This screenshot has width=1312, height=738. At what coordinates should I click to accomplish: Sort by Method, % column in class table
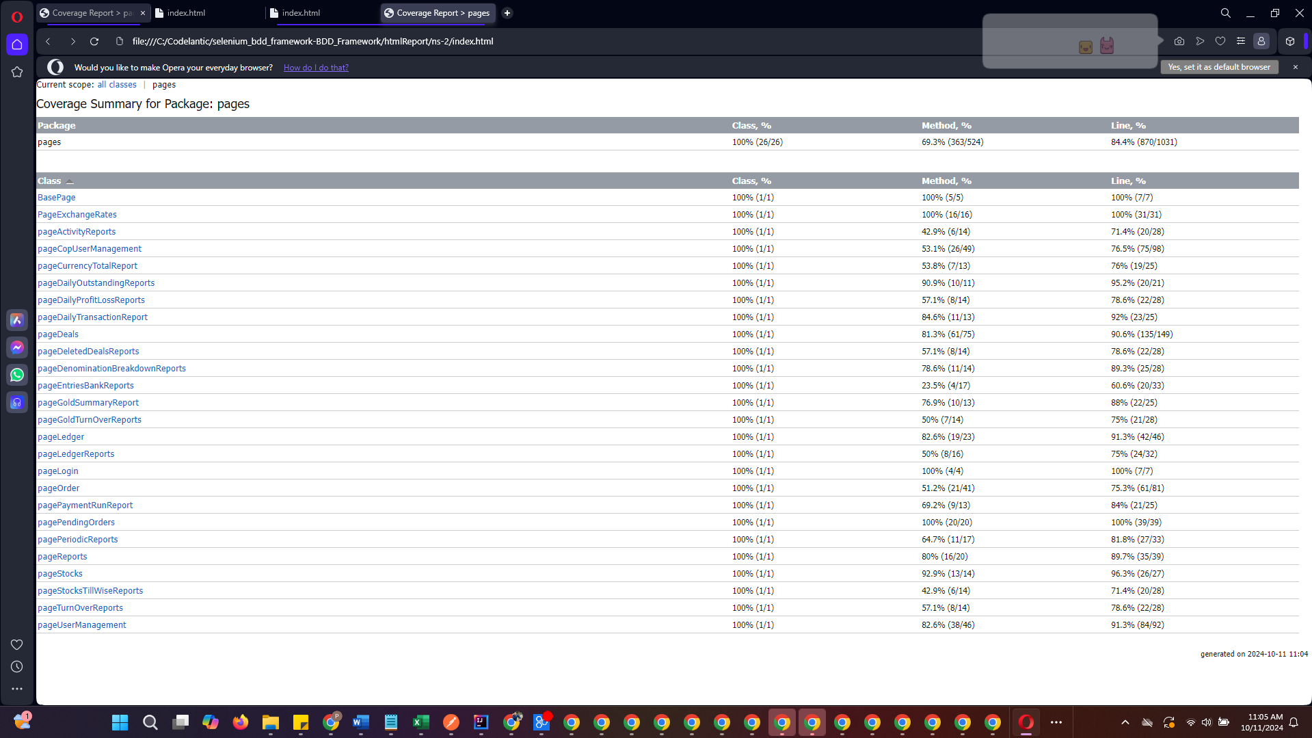click(x=946, y=181)
